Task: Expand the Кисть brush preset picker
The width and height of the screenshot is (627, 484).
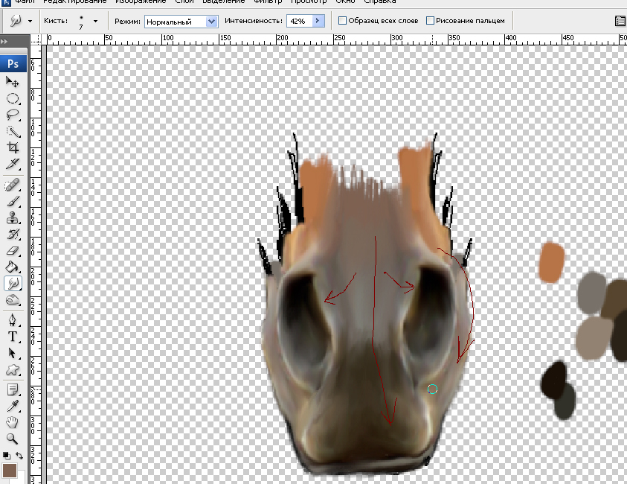Action: 95,22
